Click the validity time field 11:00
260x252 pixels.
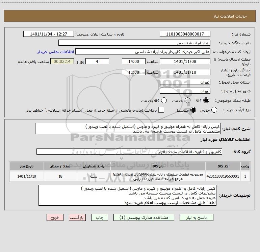pos(134,72)
